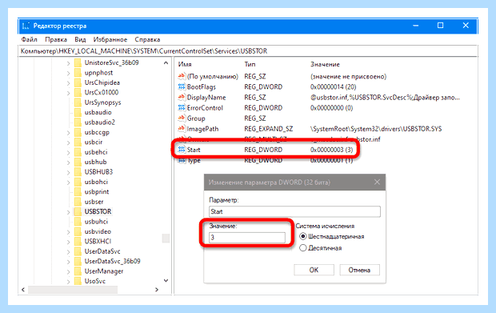
Task: Click the USBHUB3 folder icon
Action: [78, 172]
